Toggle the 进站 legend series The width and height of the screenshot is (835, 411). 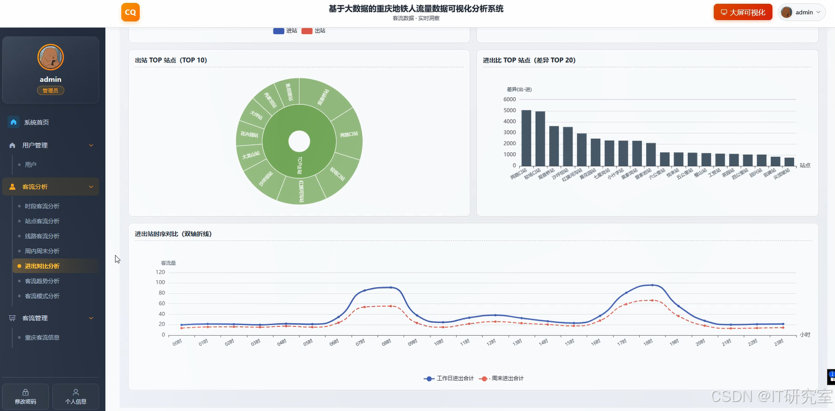coord(285,31)
